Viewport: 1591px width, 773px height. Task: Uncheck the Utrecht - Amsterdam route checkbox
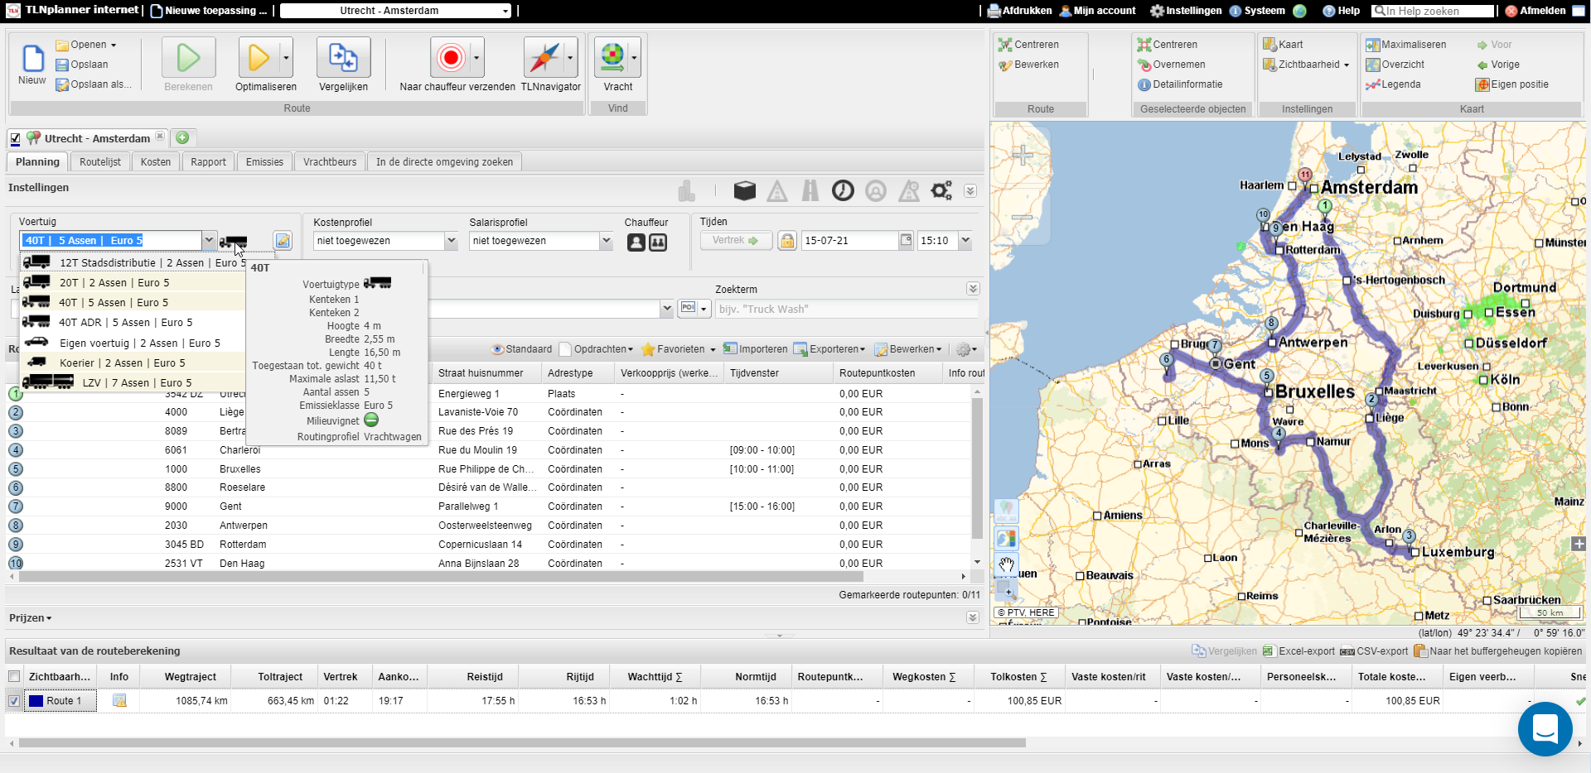[x=14, y=138]
